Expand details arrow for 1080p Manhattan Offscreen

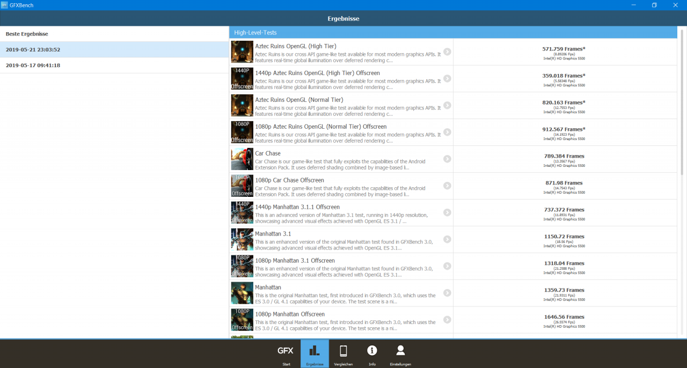tap(447, 320)
